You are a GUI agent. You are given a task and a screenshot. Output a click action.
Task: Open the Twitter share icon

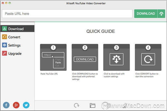pyautogui.click(x=26, y=105)
